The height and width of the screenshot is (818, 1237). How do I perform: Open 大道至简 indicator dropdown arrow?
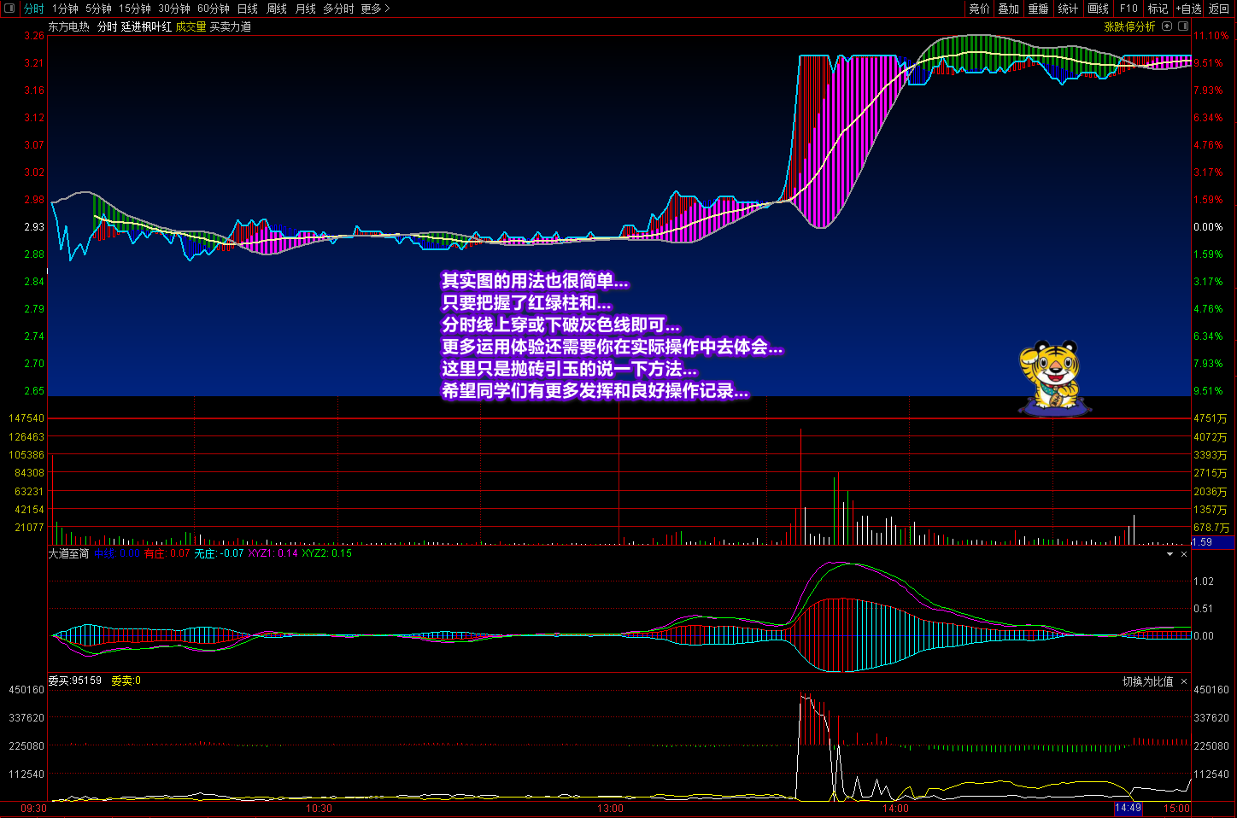point(1170,554)
